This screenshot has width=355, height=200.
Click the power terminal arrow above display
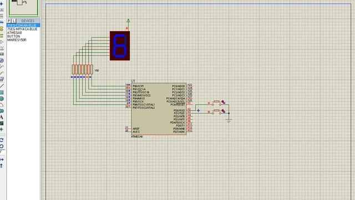click(128, 21)
